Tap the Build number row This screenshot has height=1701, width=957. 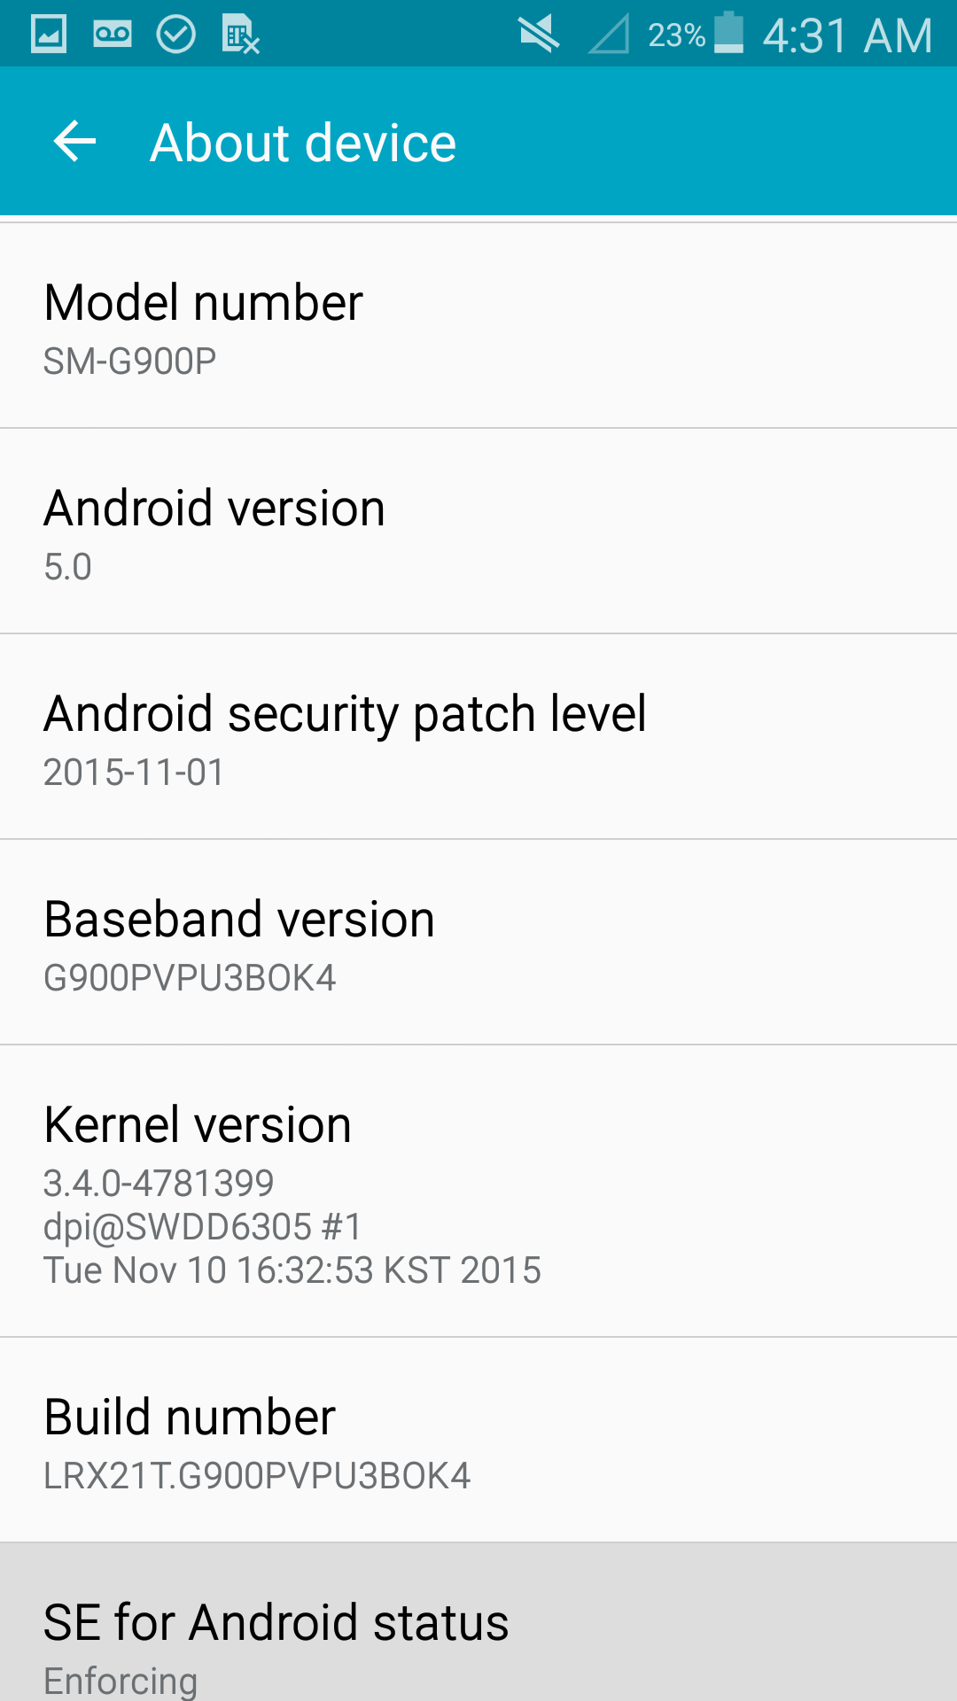click(478, 1441)
